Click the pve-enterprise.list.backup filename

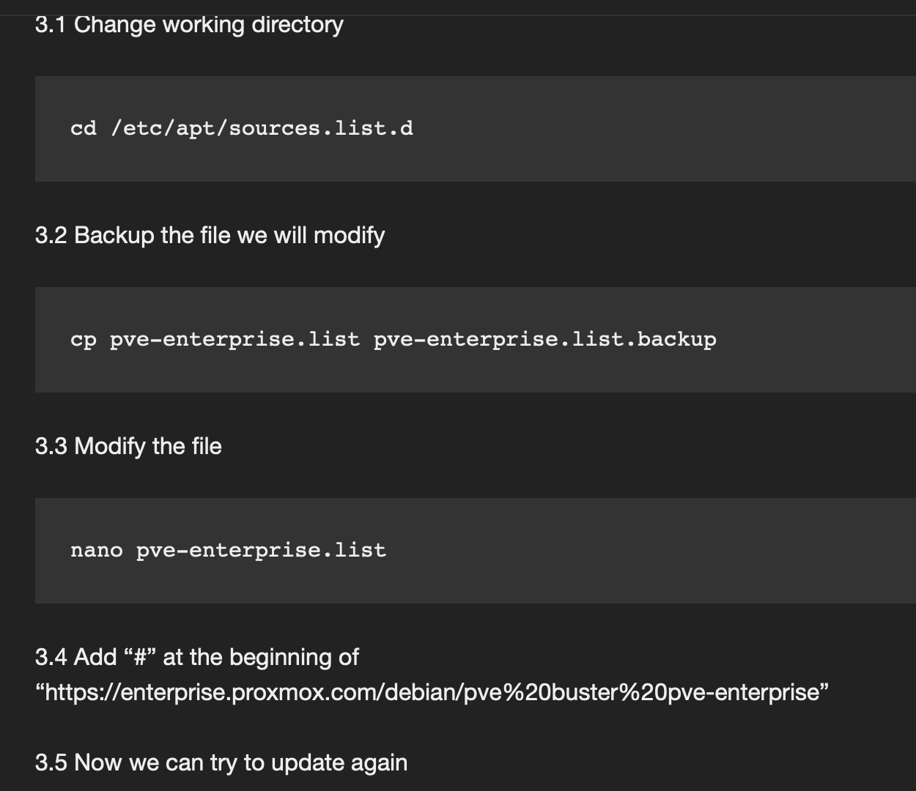[x=544, y=341]
